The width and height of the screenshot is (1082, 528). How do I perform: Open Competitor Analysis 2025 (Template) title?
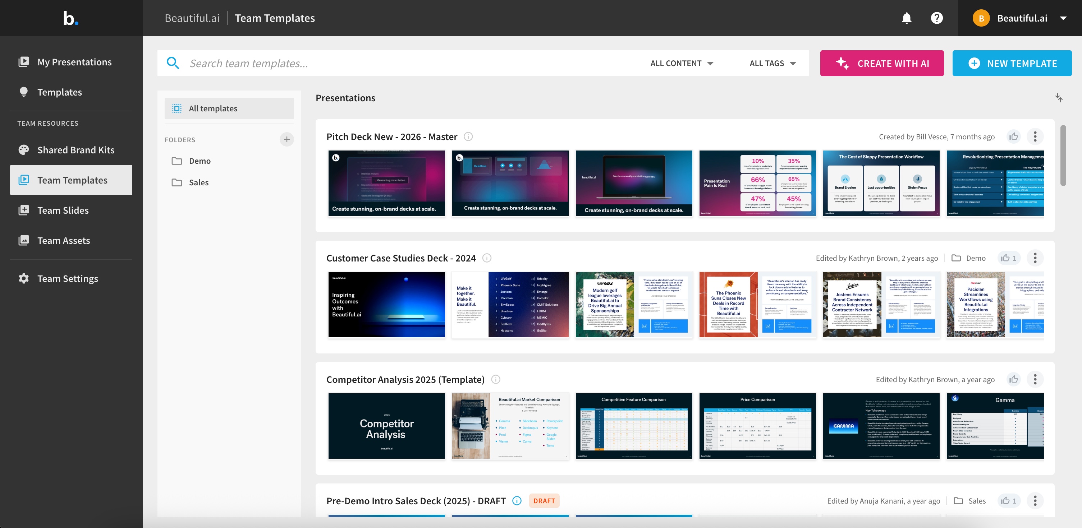click(405, 379)
